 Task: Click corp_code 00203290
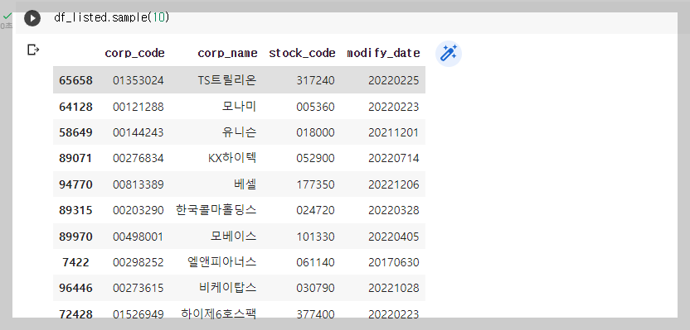138,210
